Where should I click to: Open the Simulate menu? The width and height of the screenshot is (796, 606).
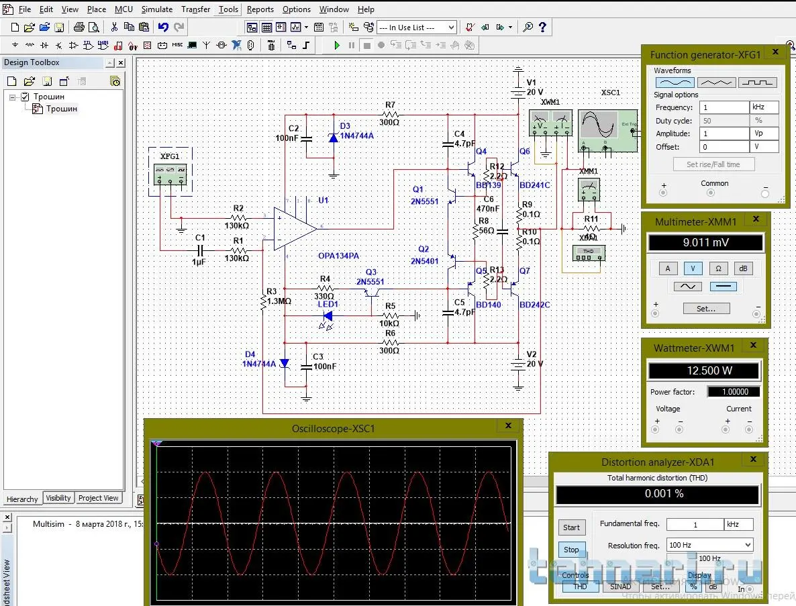[157, 9]
